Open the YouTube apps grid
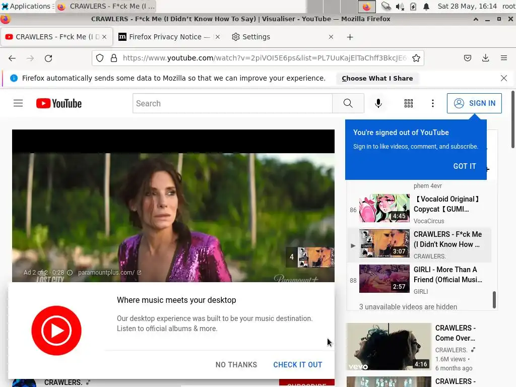 coord(408,103)
